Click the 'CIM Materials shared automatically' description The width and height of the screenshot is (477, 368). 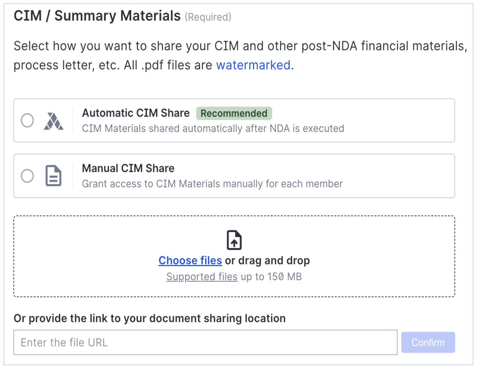tap(213, 128)
